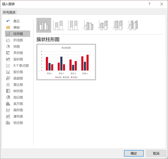168x159 pixels.
Task: Open the 最近 recent charts category
Action: click(17, 21)
